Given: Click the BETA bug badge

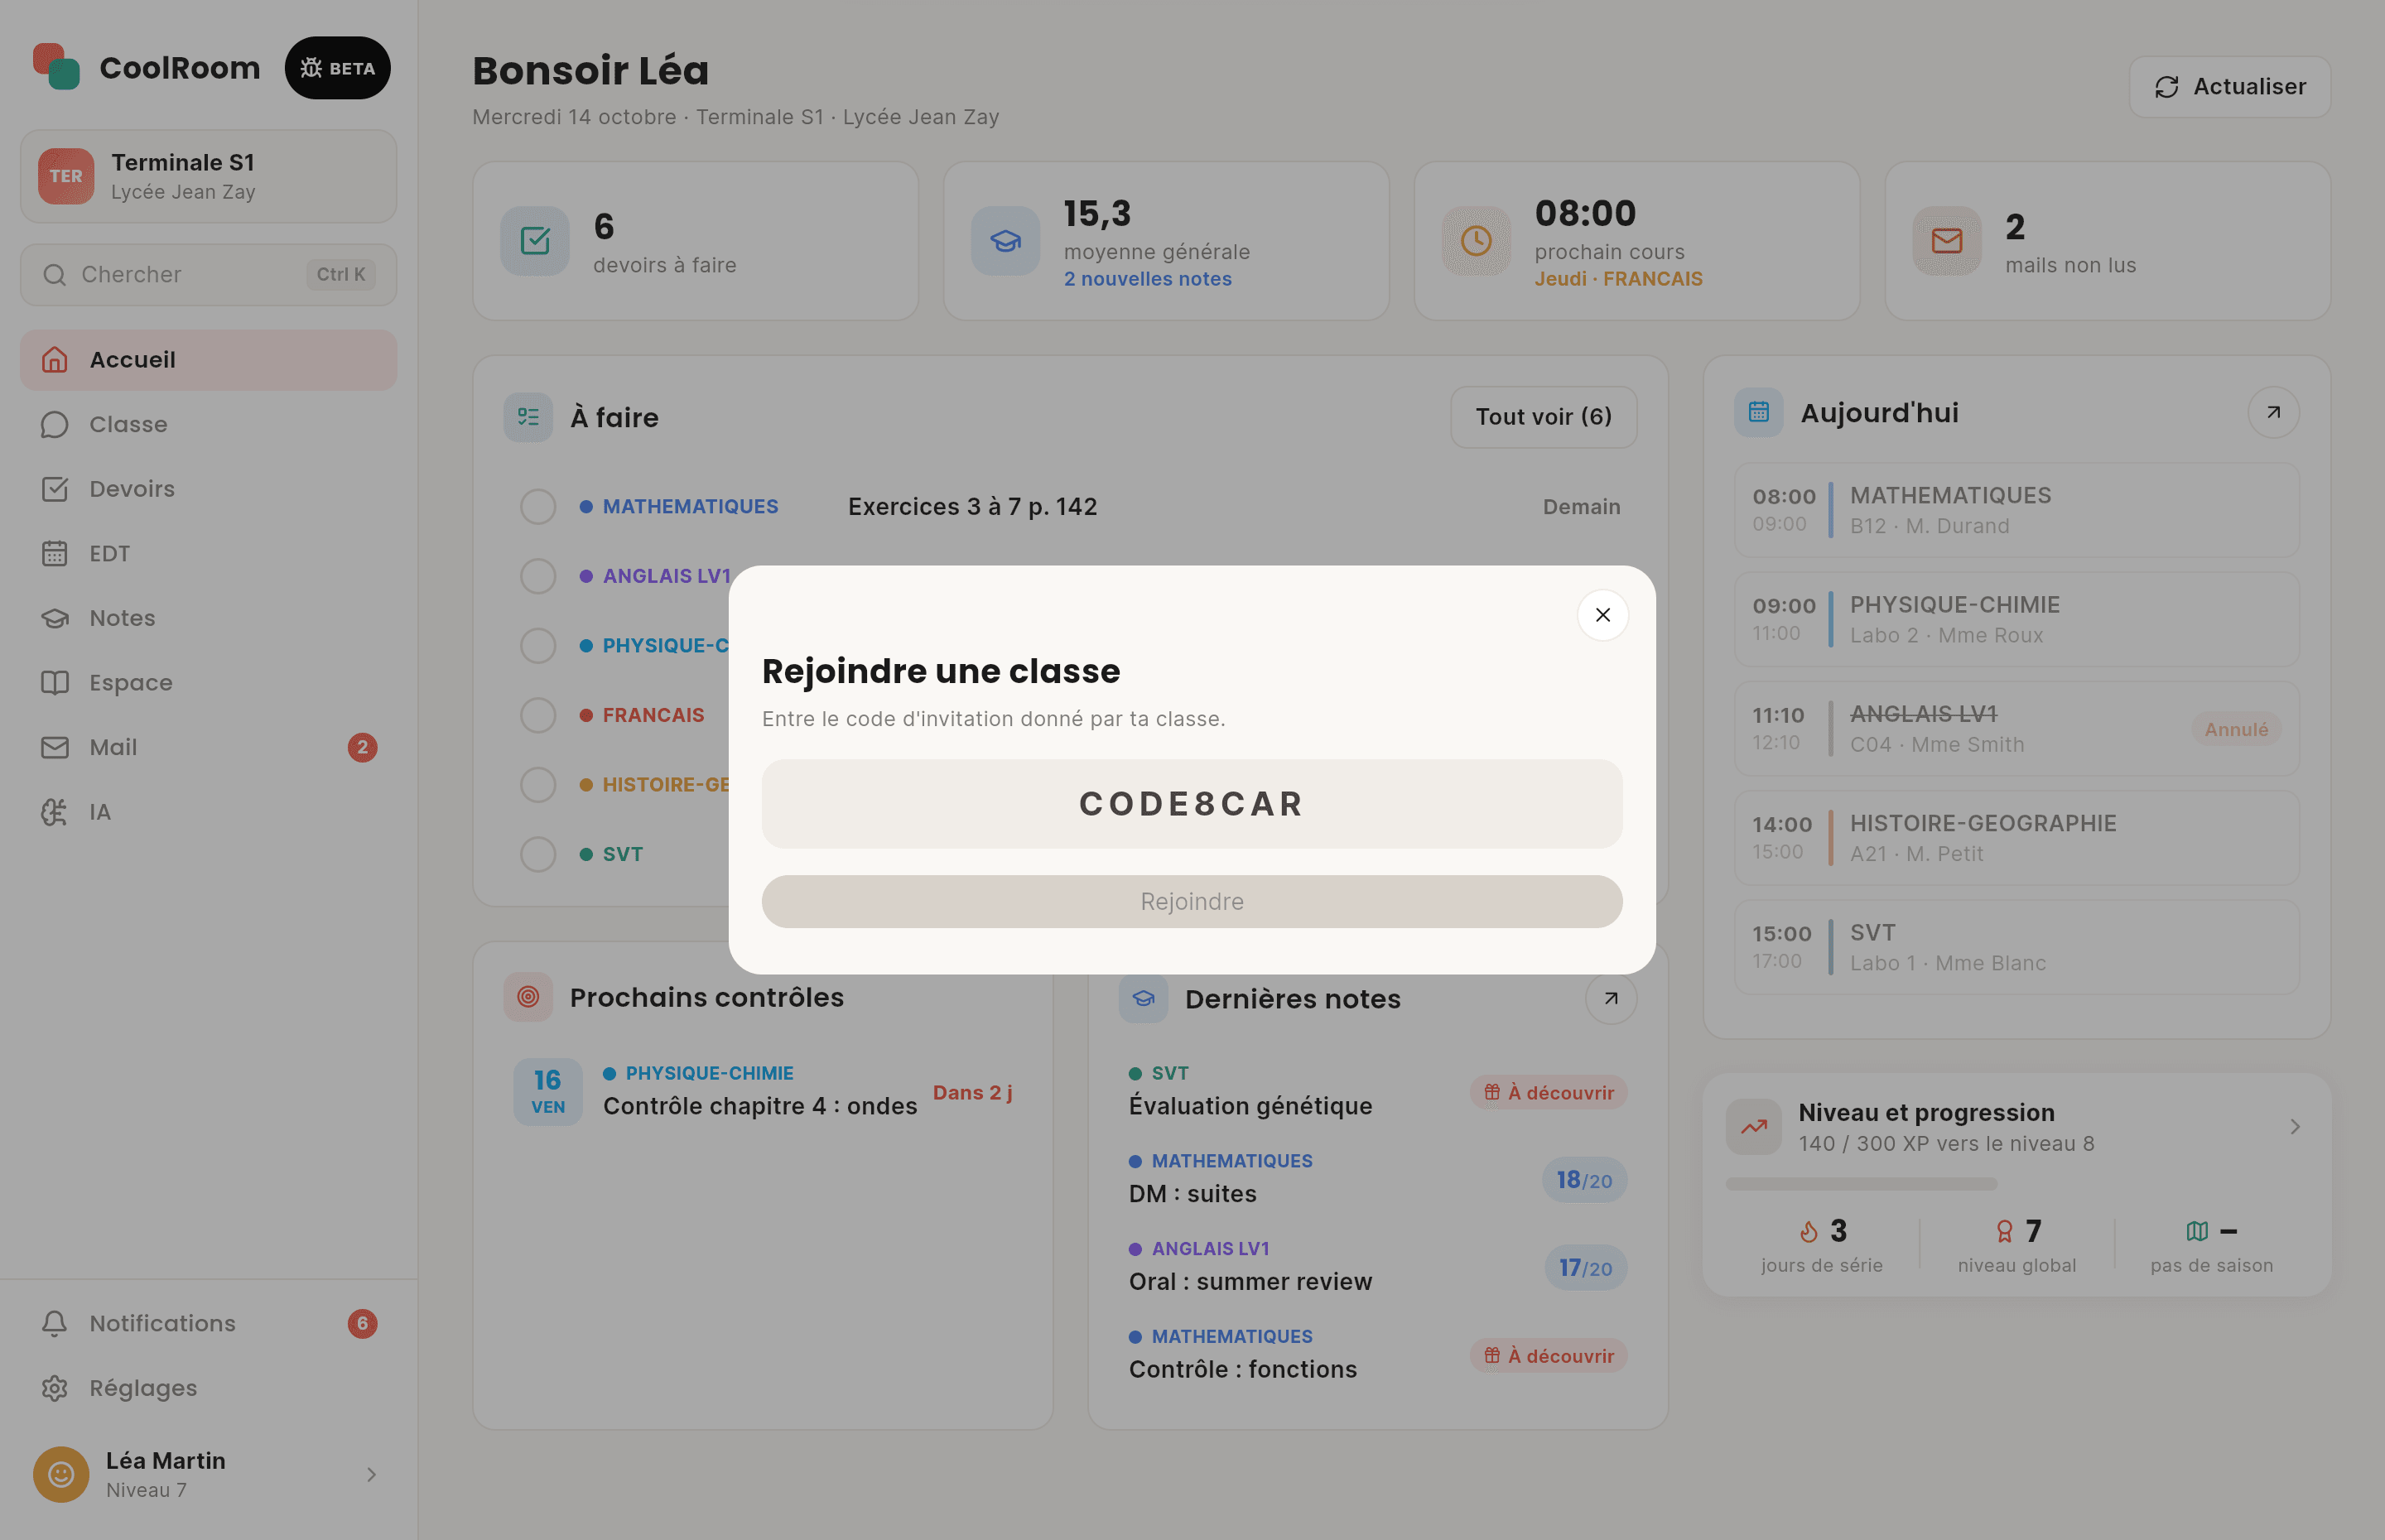Looking at the screenshot, I should (338, 68).
